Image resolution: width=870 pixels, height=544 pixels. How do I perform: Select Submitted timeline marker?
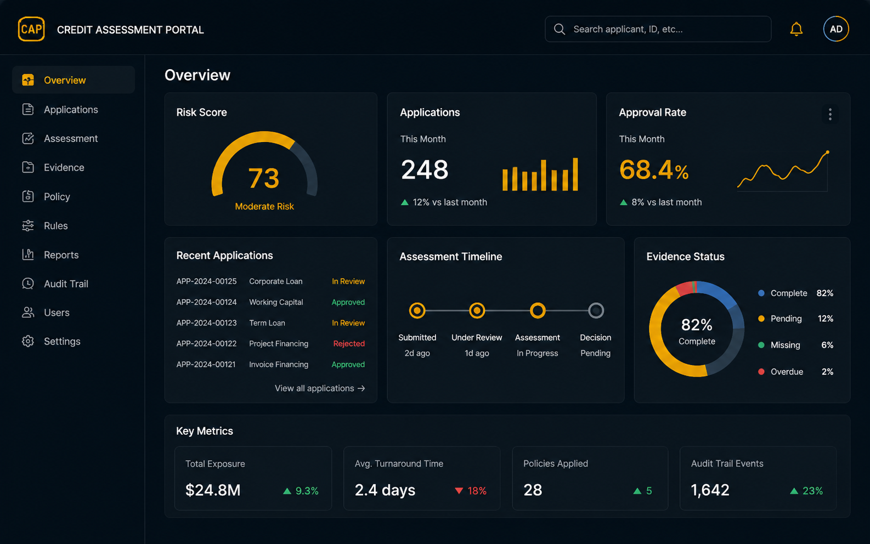417,311
